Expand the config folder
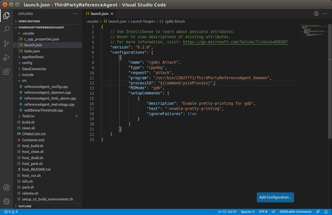Screen dimensions: 332x215 [47, 63]
